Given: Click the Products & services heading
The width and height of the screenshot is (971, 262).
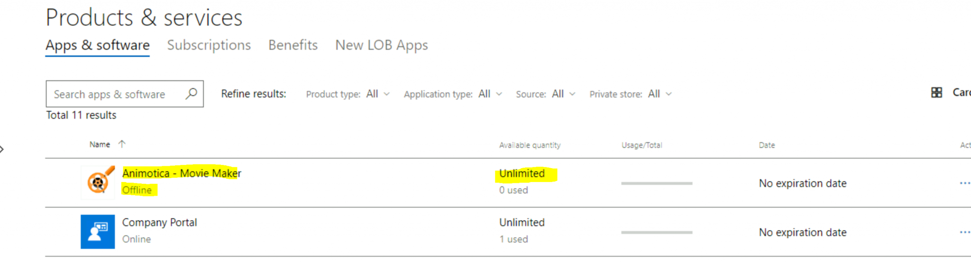Looking at the screenshot, I should (x=144, y=18).
